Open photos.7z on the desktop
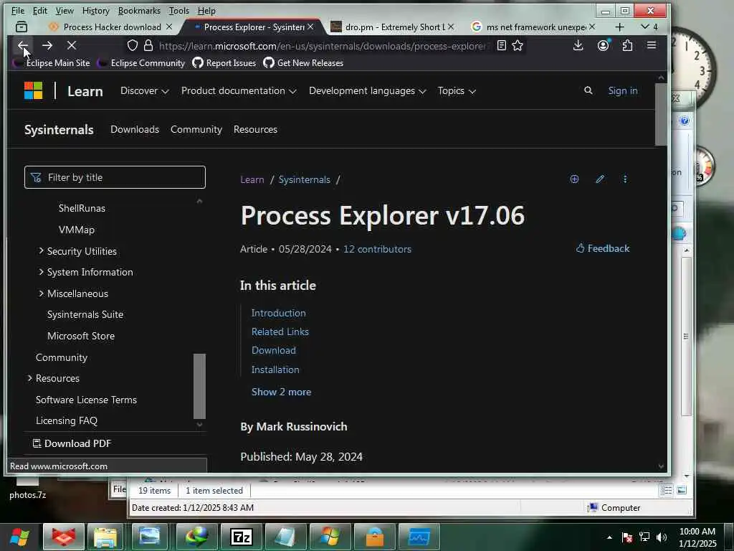The height and width of the screenshot is (551, 734). [x=28, y=487]
